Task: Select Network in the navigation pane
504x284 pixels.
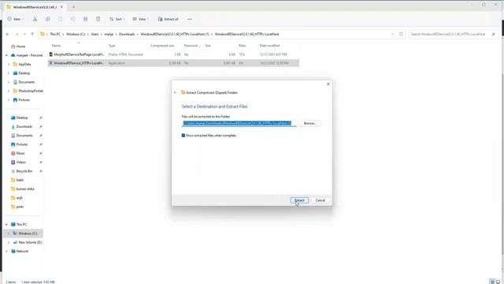Action: click(20, 251)
